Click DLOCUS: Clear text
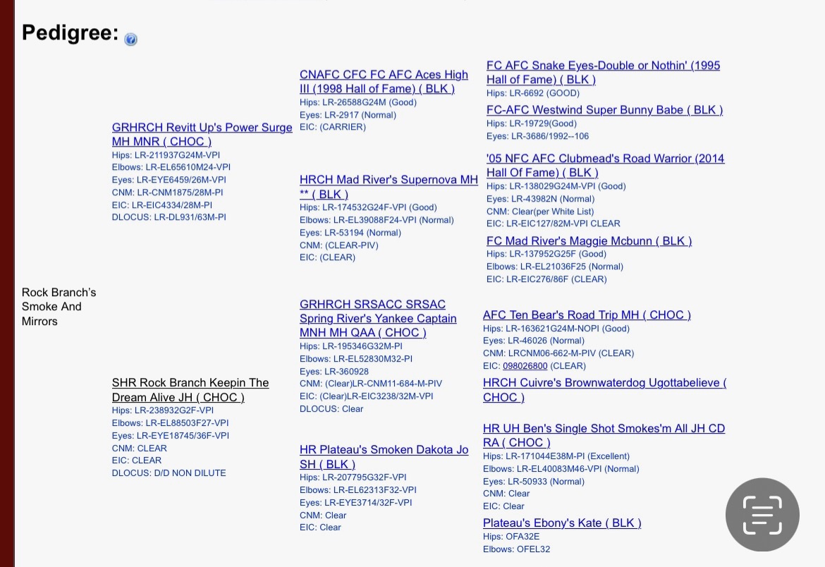This screenshot has height=567, width=825. pyautogui.click(x=331, y=408)
